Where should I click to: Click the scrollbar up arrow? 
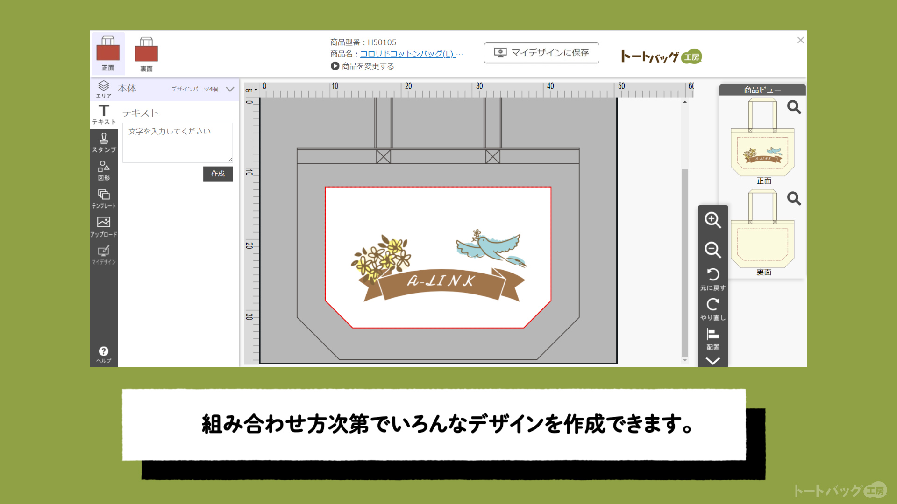685,102
